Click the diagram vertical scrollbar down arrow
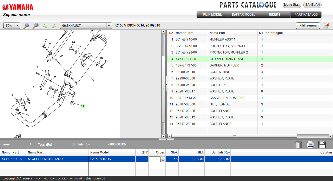The height and width of the screenshot is (181, 333). pos(164,136)
